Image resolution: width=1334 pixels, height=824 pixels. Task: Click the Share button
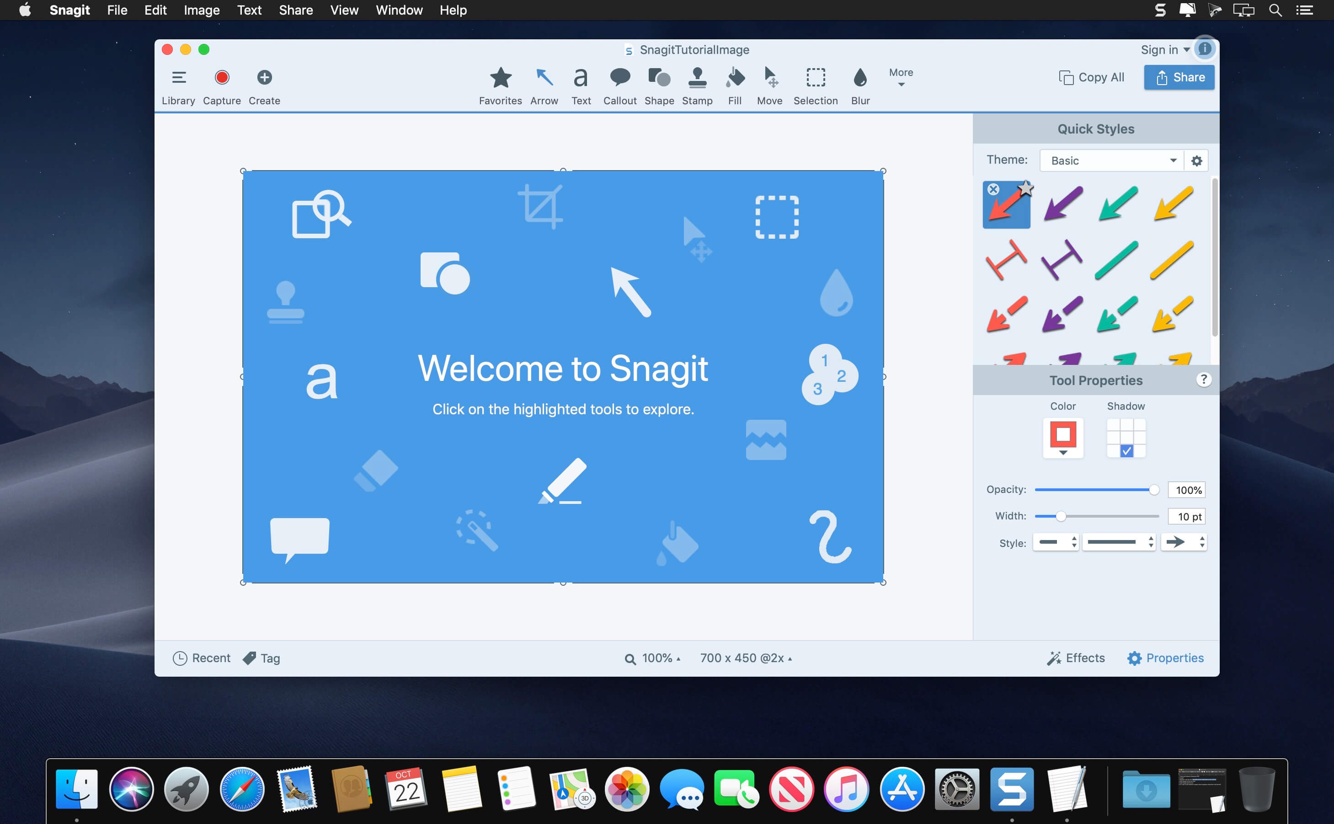[1179, 77]
